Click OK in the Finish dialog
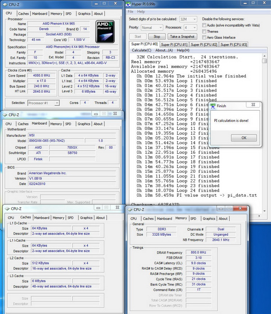271x314 pixels. 244,138
